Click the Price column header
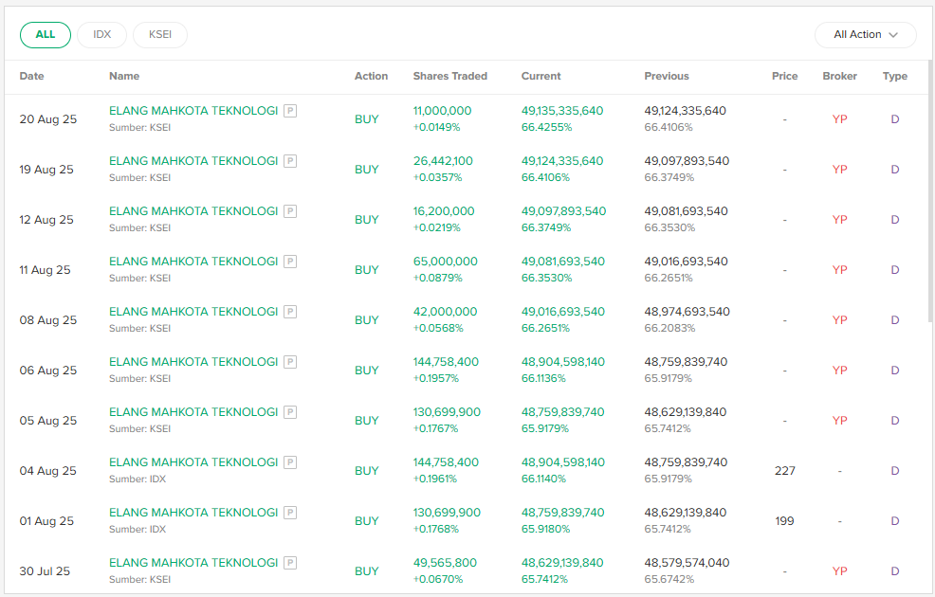Screen dimensions: 935x597 (x=785, y=76)
